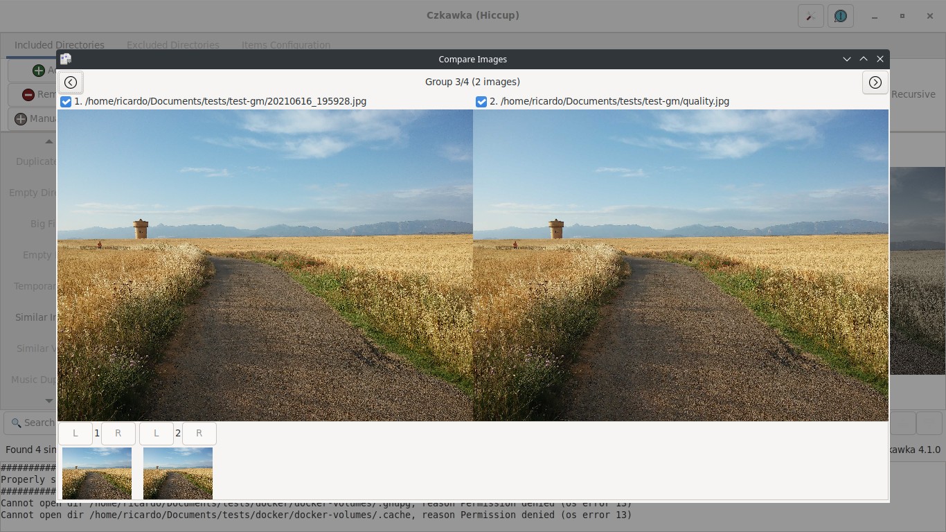
Task: Open Czkawka settings wrench icon
Action: coord(811,15)
